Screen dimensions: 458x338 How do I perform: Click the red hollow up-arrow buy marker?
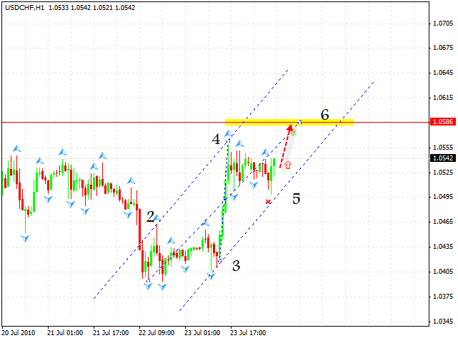pos(288,165)
